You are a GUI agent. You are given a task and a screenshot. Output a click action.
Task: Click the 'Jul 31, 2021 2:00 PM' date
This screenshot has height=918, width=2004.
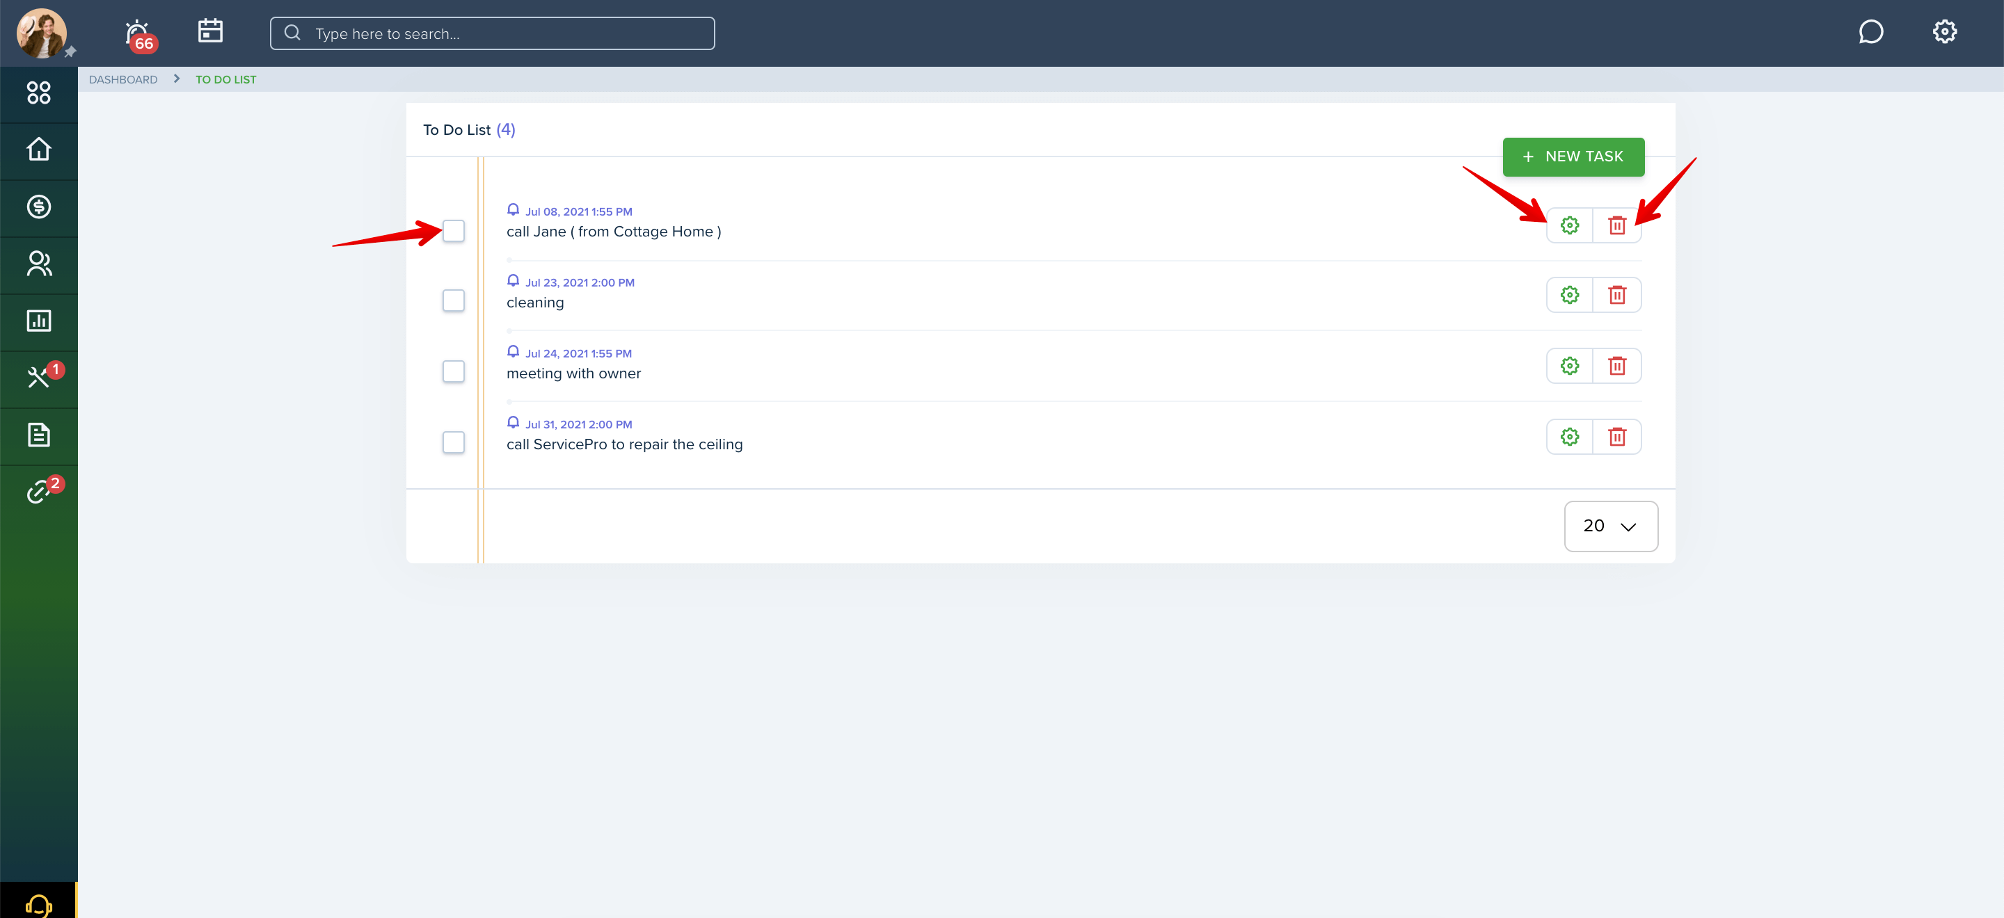point(579,424)
